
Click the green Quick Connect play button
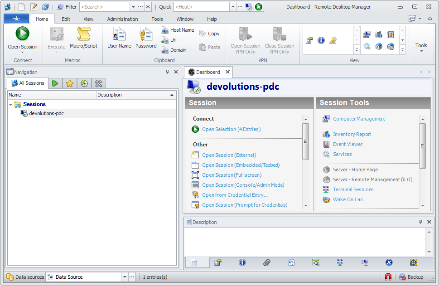[259, 7]
